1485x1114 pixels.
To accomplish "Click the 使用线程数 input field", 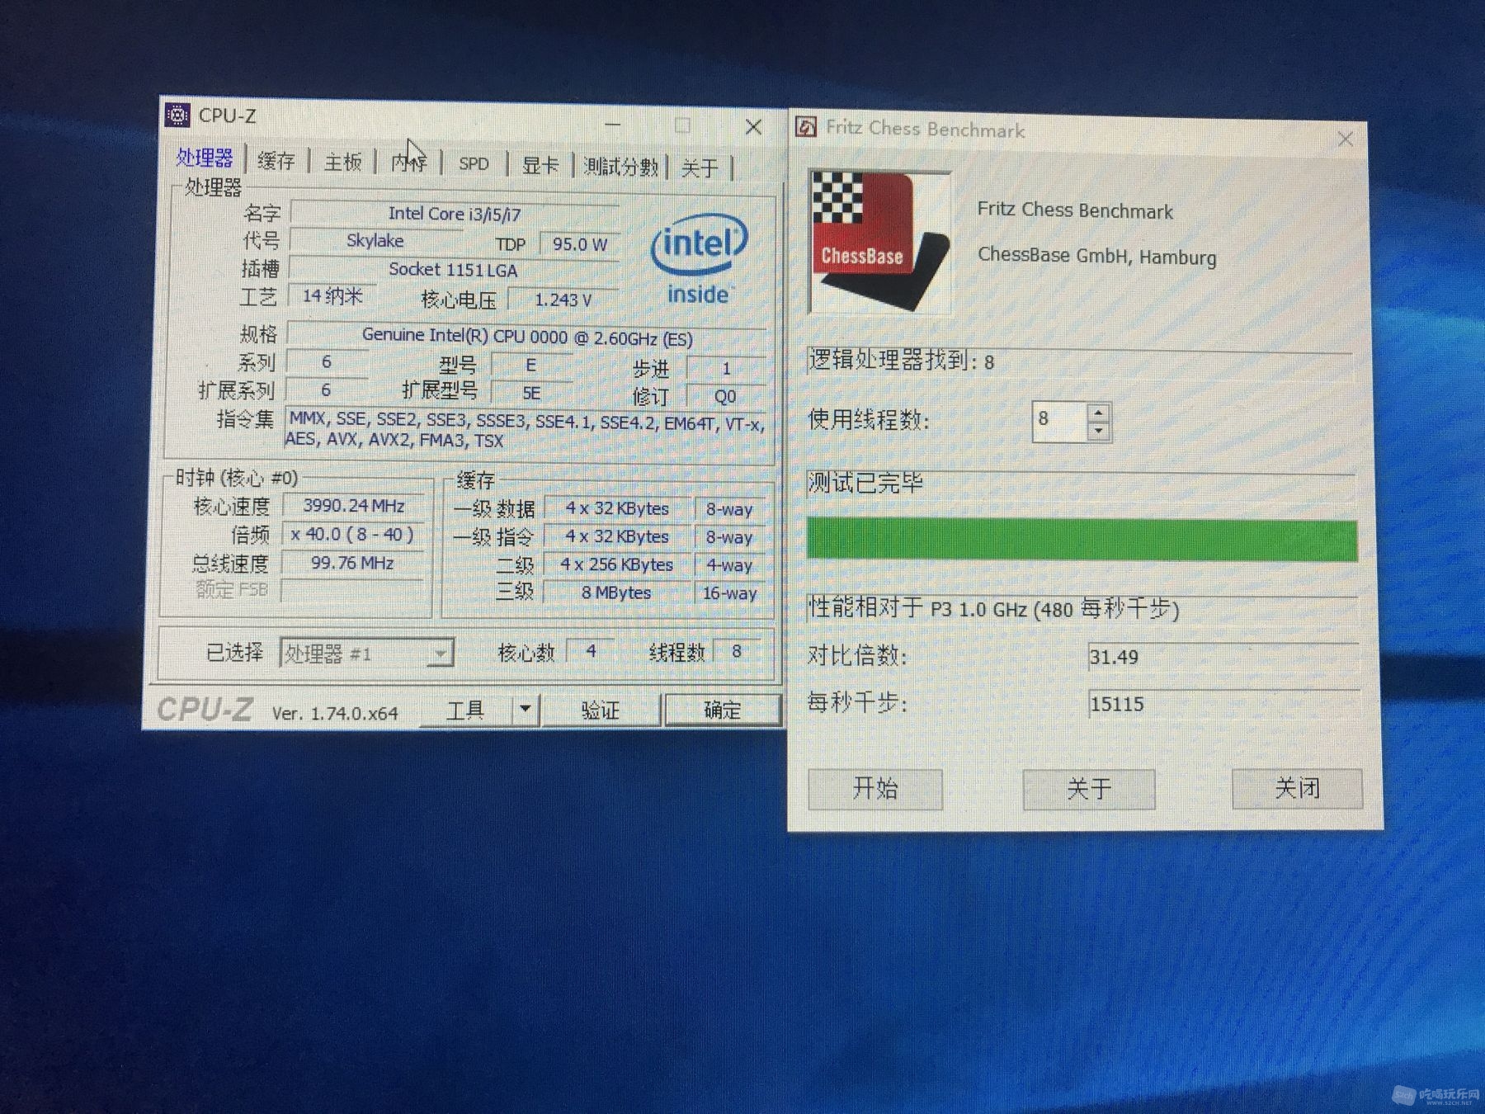I will click(x=1060, y=421).
